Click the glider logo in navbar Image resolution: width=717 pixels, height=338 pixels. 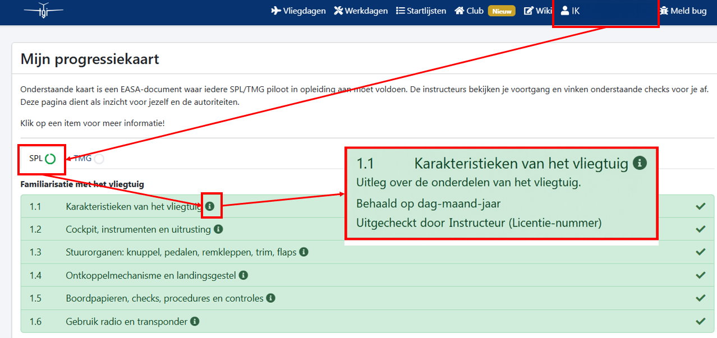point(43,10)
